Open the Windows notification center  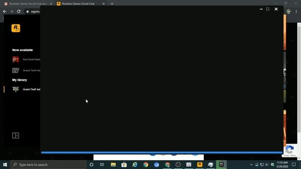pos(293,165)
